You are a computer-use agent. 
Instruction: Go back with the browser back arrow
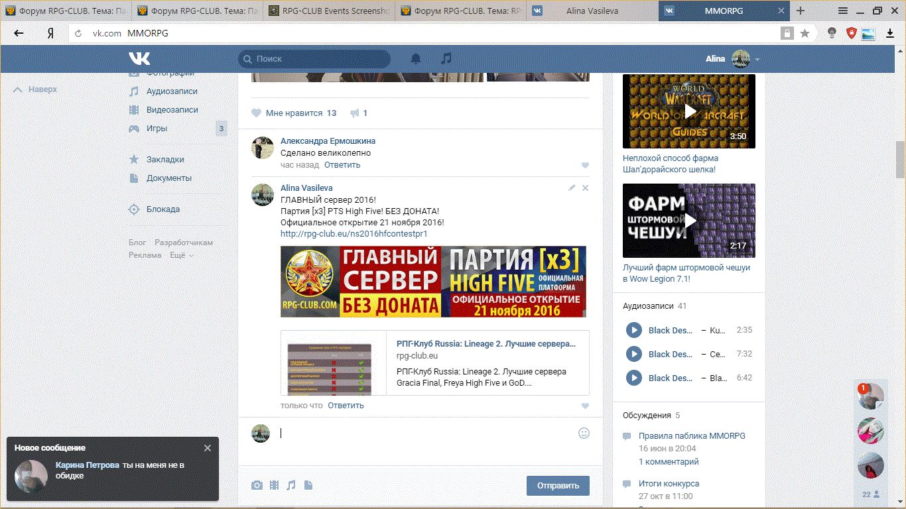[x=19, y=33]
